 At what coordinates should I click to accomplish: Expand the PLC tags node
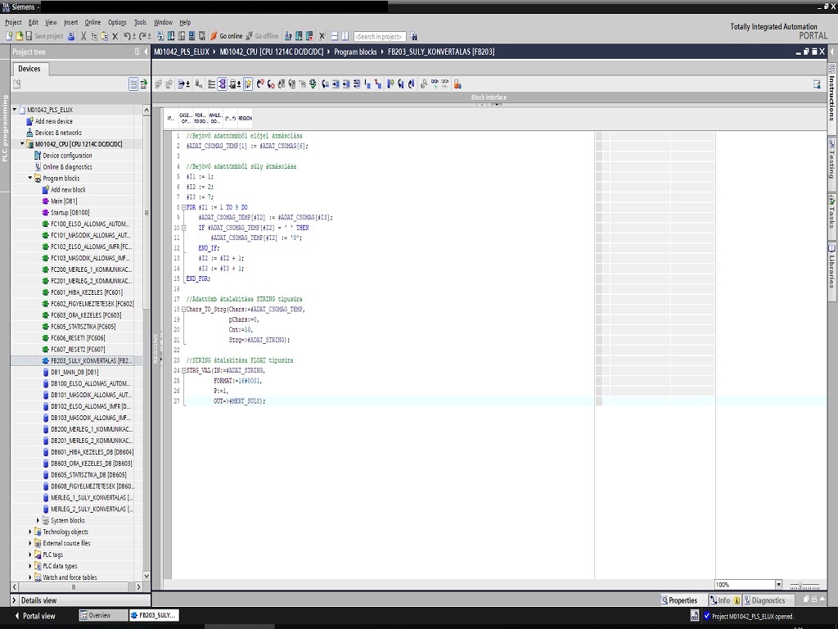click(30, 554)
